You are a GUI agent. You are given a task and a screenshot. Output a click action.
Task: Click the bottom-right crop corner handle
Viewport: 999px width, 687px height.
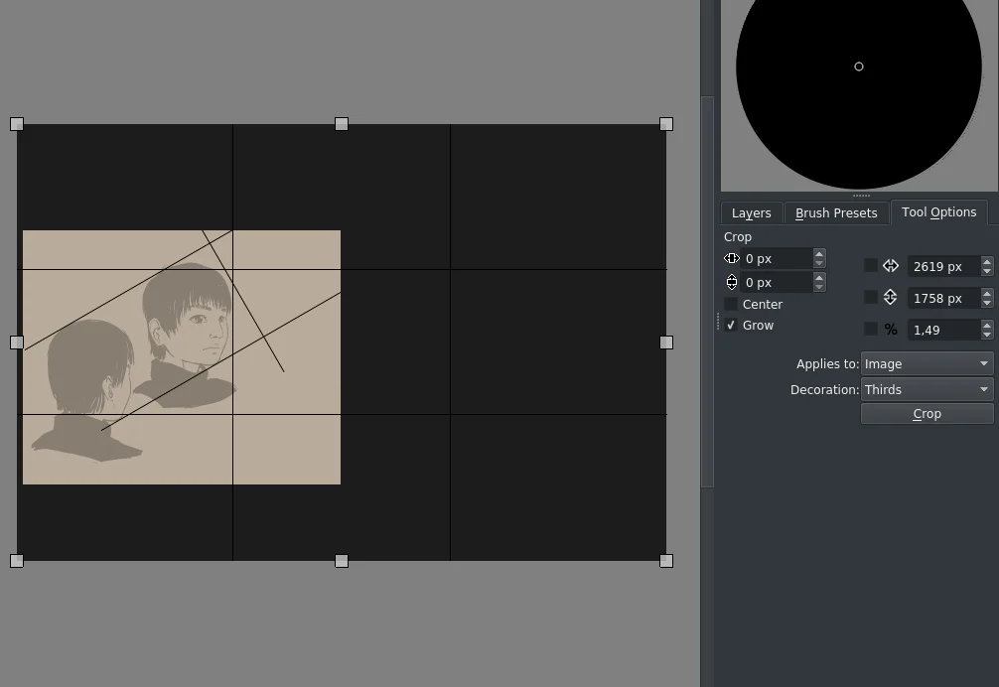point(666,561)
